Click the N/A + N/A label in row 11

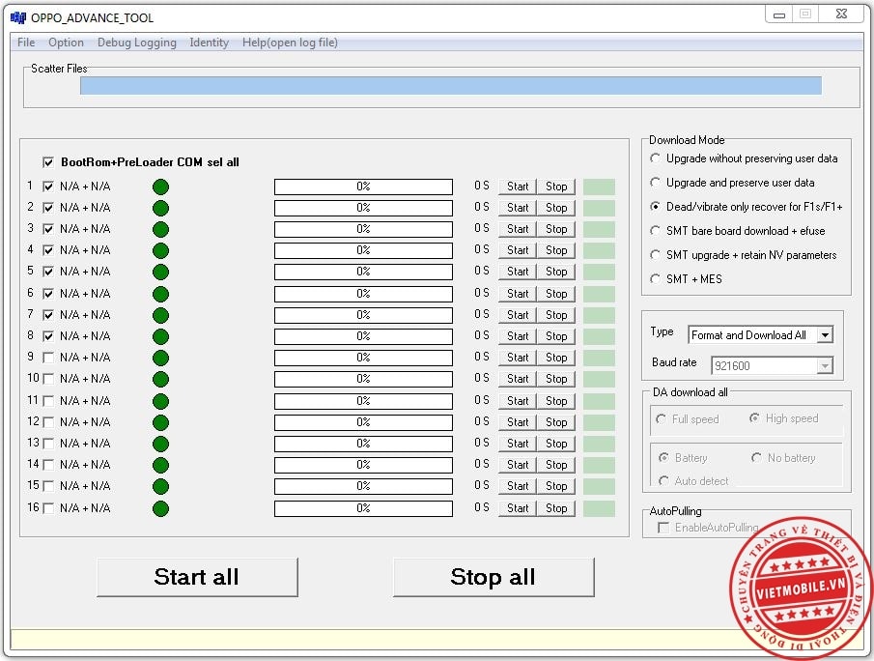85,400
